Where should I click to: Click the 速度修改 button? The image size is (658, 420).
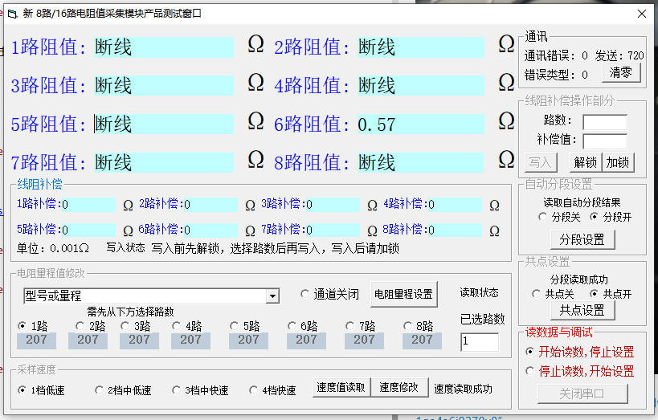pyautogui.click(x=399, y=388)
